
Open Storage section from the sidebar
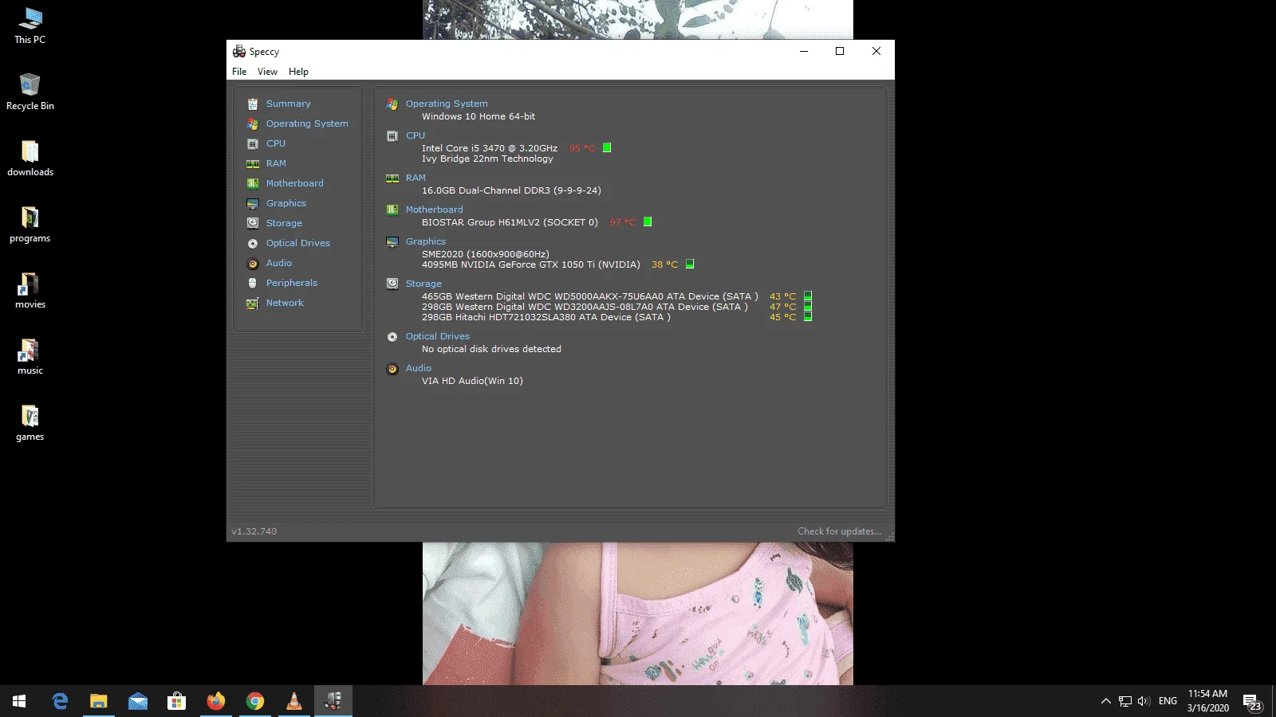coord(284,223)
